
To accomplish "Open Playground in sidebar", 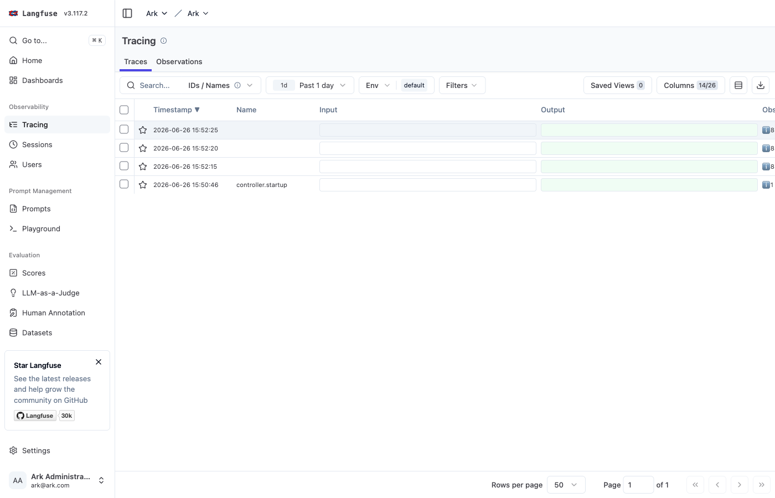I will tap(58, 229).
